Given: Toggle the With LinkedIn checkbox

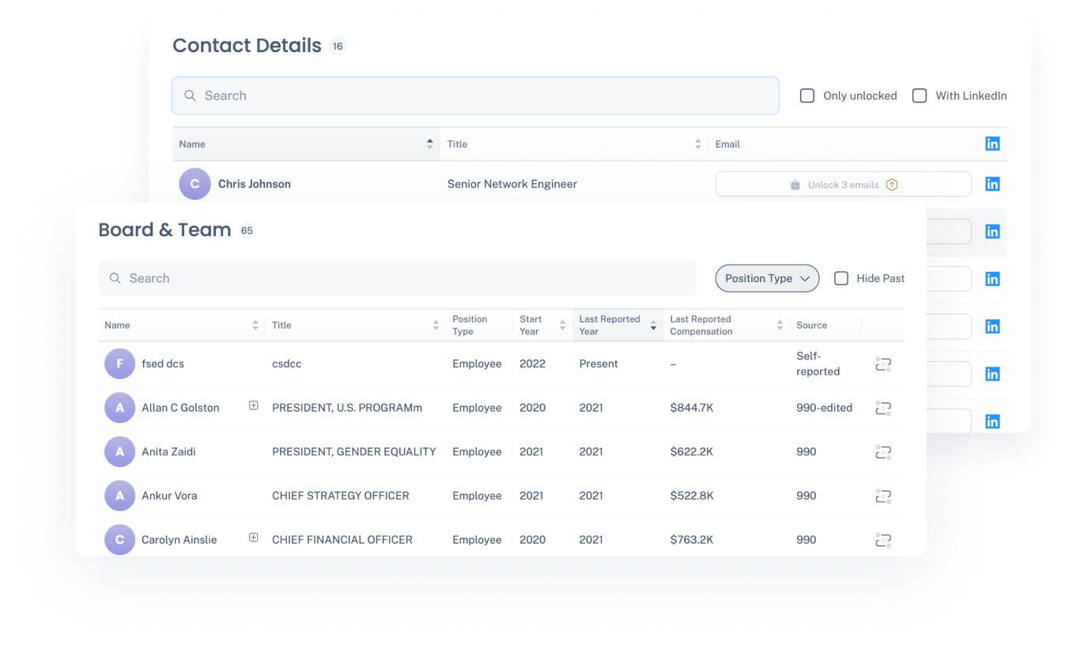Looking at the screenshot, I should [920, 96].
